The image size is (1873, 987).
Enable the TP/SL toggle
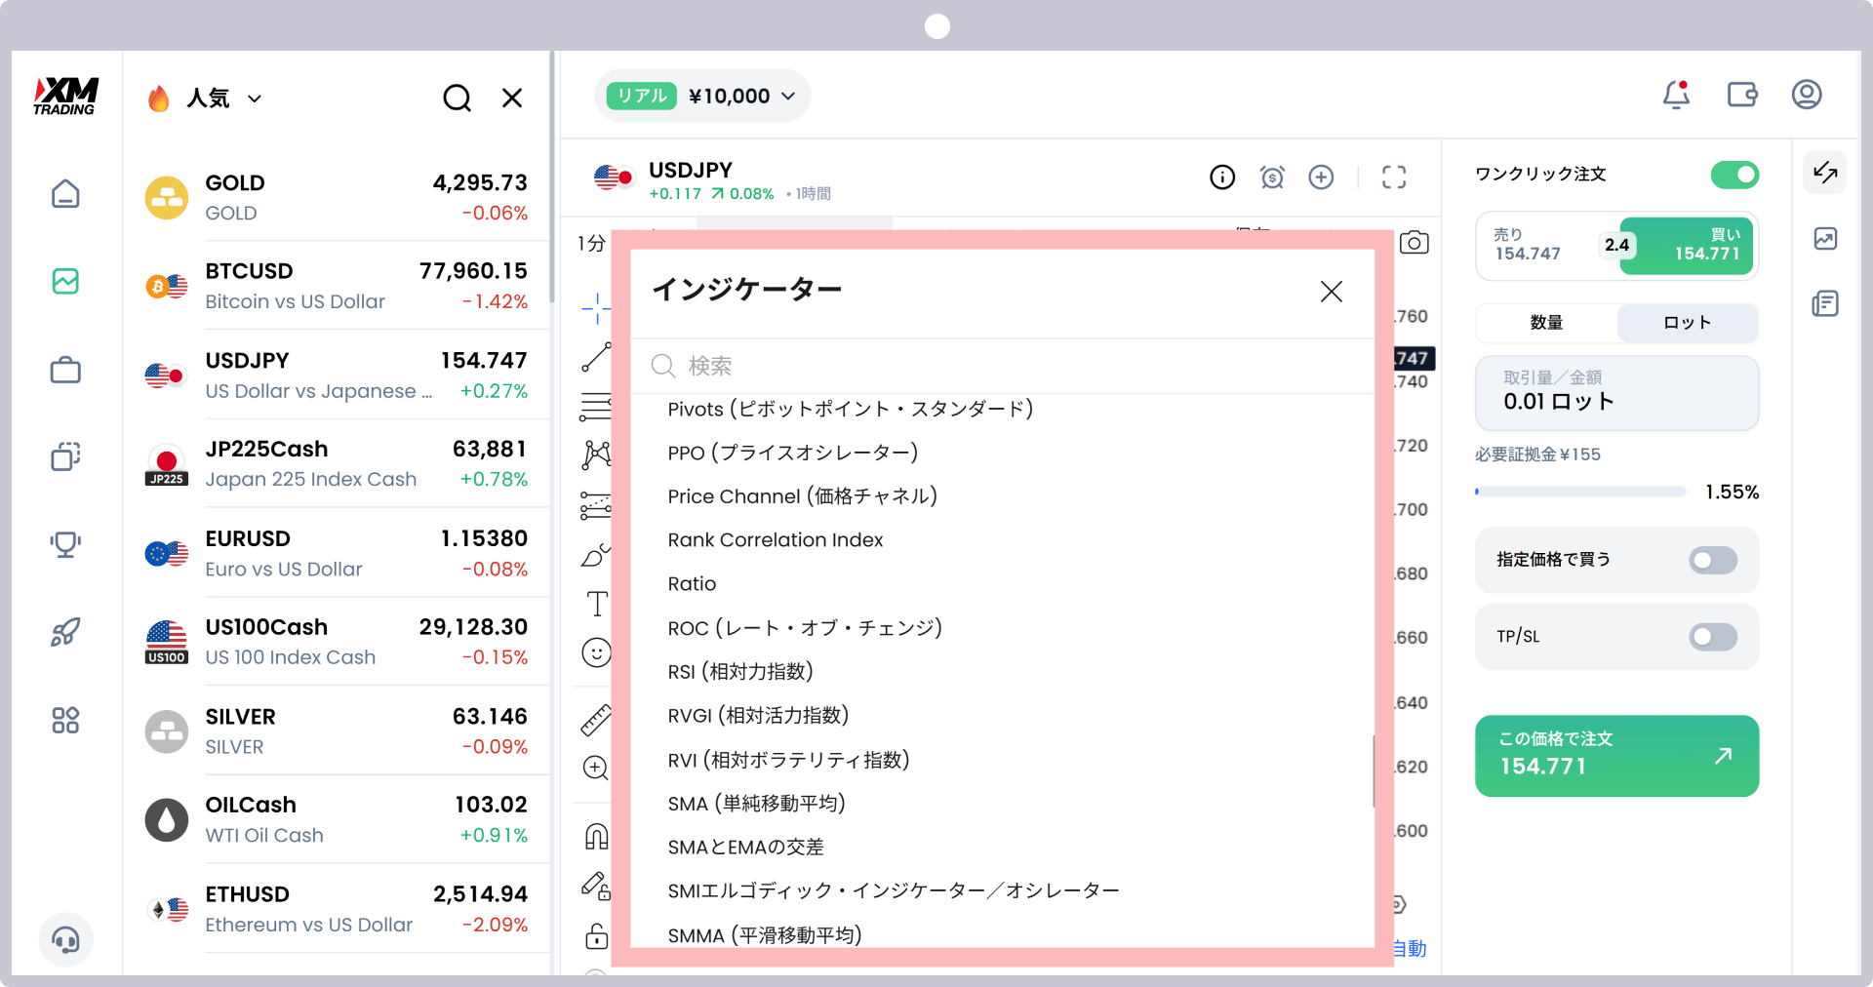click(1713, 637)
